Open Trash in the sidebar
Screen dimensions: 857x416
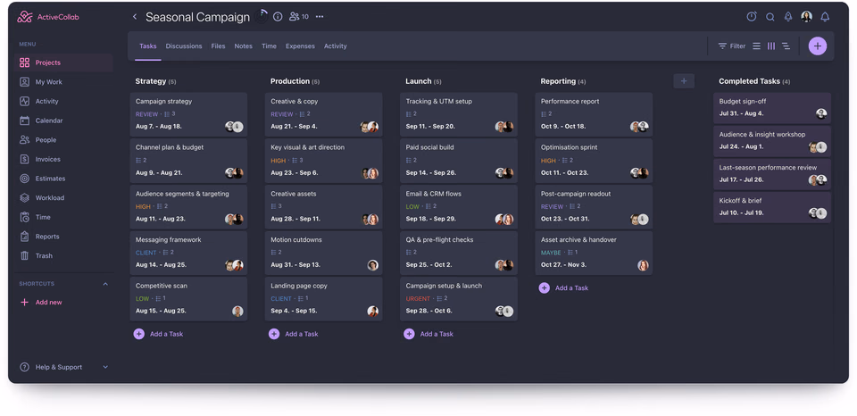64,256
